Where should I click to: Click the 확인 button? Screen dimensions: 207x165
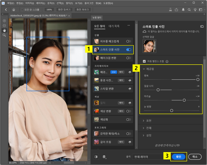[x=178, y=156]
